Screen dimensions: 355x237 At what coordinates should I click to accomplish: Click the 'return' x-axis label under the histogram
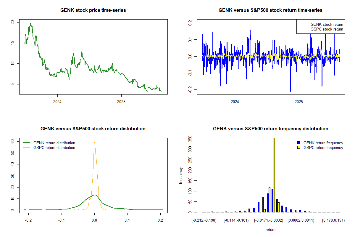click(270, 230)
